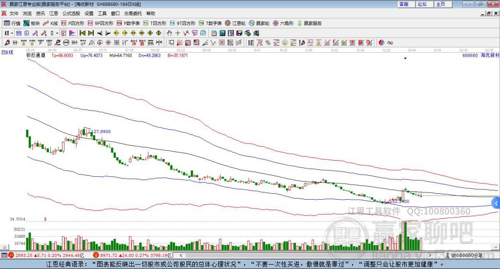
Task: Open the 江恩轮 Gann wheel
Action: click(x=235, y=23)
